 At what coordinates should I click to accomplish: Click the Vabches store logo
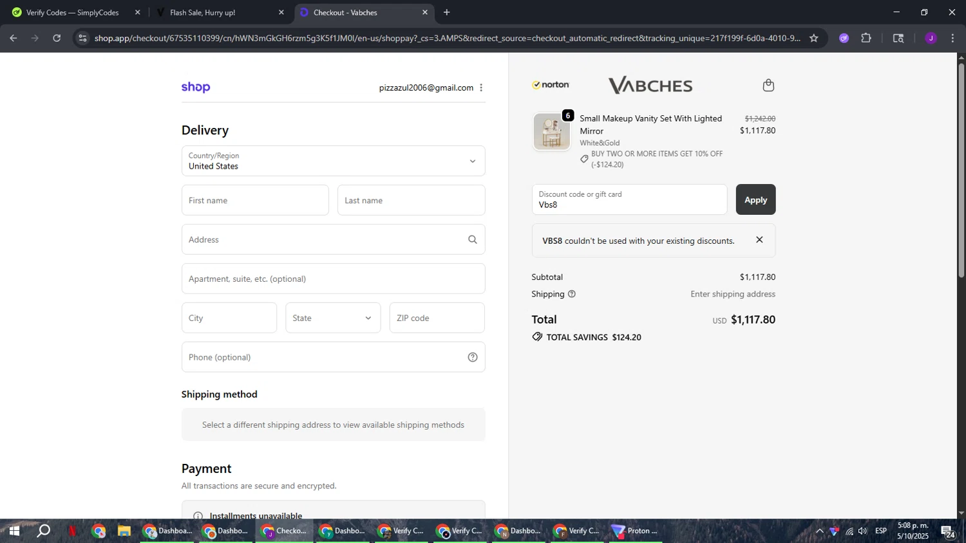(650, 85)
